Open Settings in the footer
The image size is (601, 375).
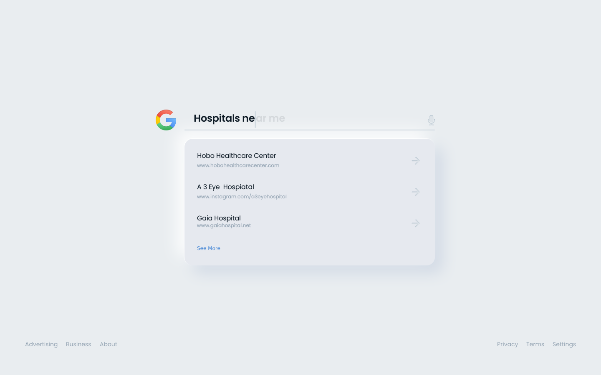click(564, 344)
